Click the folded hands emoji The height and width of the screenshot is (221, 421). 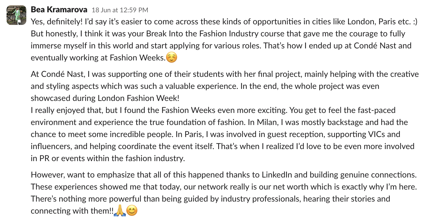tap(120, 211)
